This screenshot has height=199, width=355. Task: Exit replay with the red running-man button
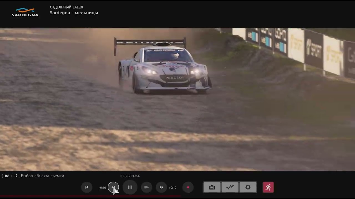coord(268,187)
